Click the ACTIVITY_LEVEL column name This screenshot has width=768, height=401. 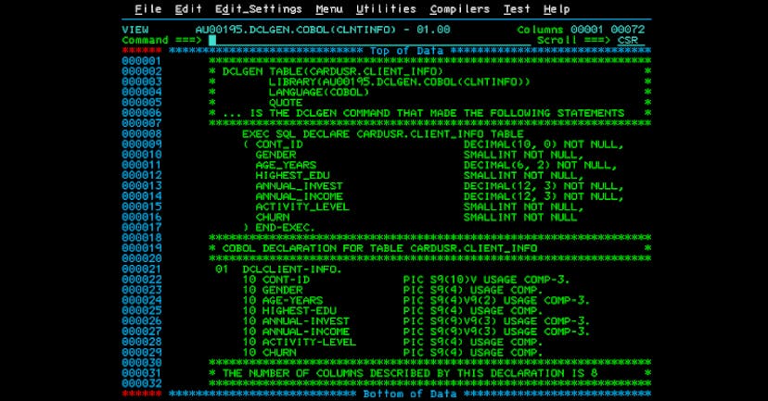302,207
